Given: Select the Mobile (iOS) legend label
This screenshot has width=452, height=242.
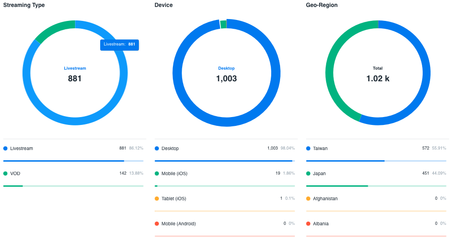Looking at the screenshot, I should click(174, 174).
